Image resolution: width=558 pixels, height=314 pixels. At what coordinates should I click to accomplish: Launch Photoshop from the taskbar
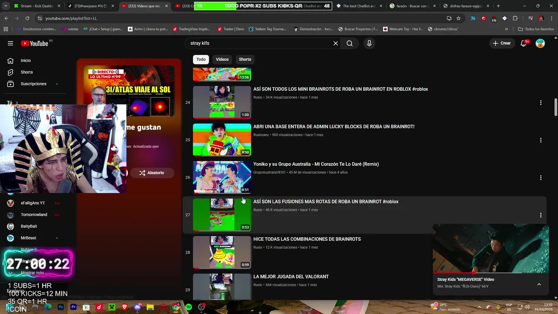tap(61, 307)
